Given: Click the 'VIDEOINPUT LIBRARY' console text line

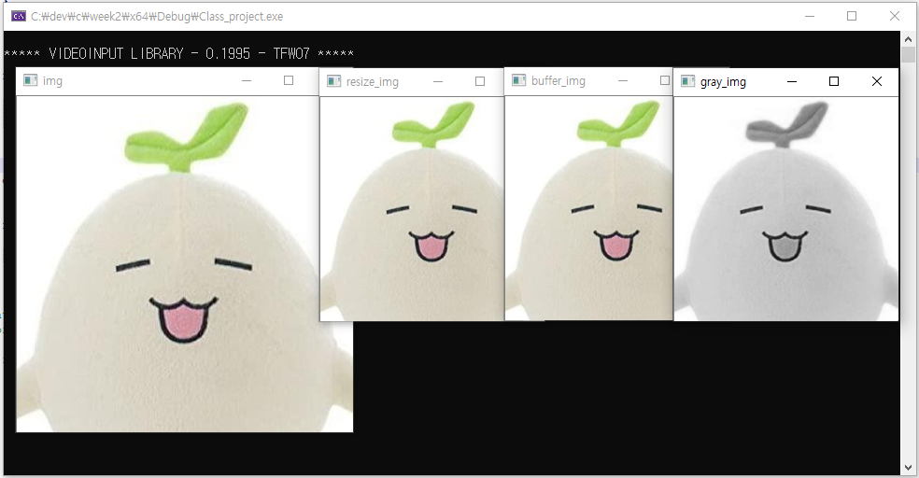Looking at the screenshot, I should pyautogui.click(x=178, y=54).
